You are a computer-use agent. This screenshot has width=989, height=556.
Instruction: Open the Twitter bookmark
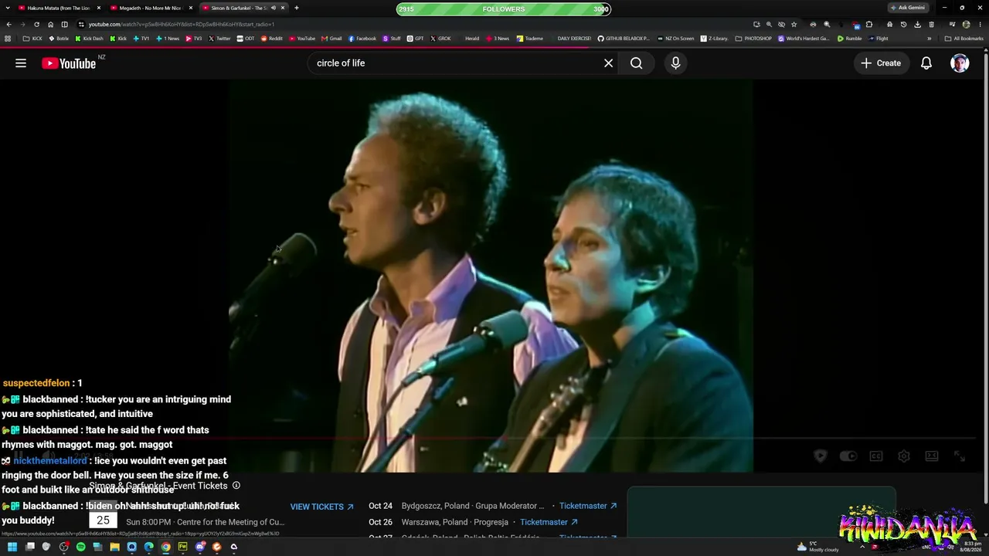tap(219, 38)
